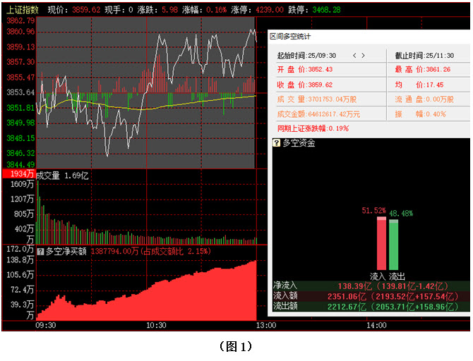The image size is (473, 361).
Task: Click the help icon beside 多空资金
Action: point(276,142)
